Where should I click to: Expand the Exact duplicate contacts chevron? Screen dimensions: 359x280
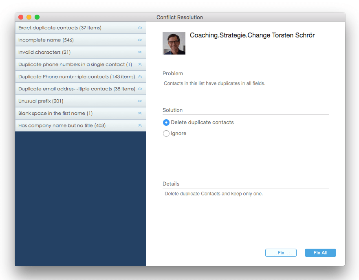(140, 28)
